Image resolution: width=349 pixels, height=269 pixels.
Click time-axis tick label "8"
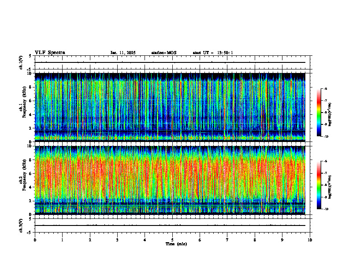[255, 240]
